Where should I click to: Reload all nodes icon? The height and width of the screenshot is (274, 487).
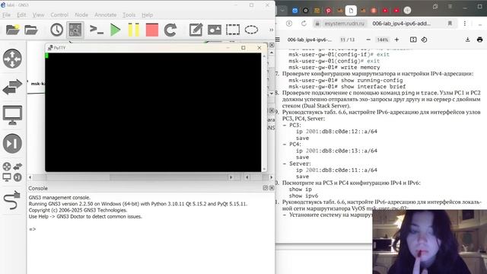(170, 30)
